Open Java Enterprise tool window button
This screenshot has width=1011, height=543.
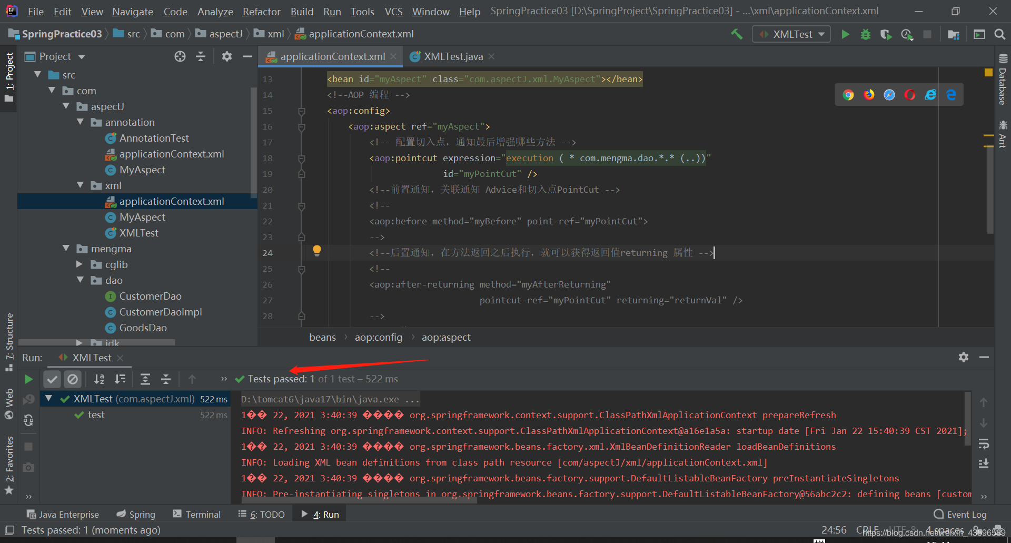(x=63, y=515)
